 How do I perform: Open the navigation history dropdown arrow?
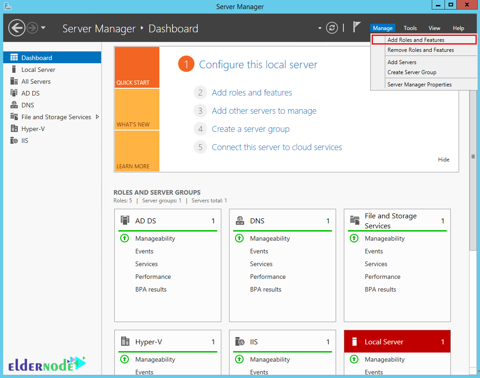tap(43, 28)
